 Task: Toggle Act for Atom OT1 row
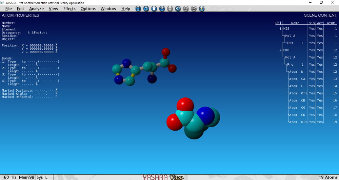pos(320,93)
